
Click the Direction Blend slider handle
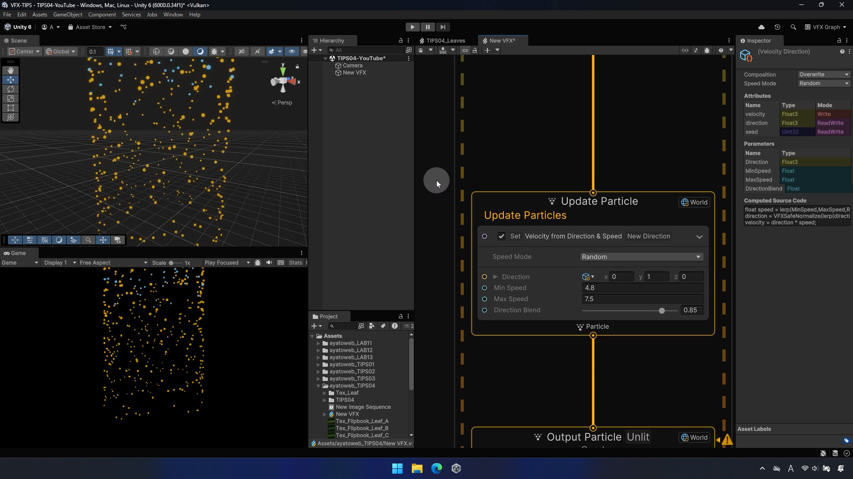[662, 310]
